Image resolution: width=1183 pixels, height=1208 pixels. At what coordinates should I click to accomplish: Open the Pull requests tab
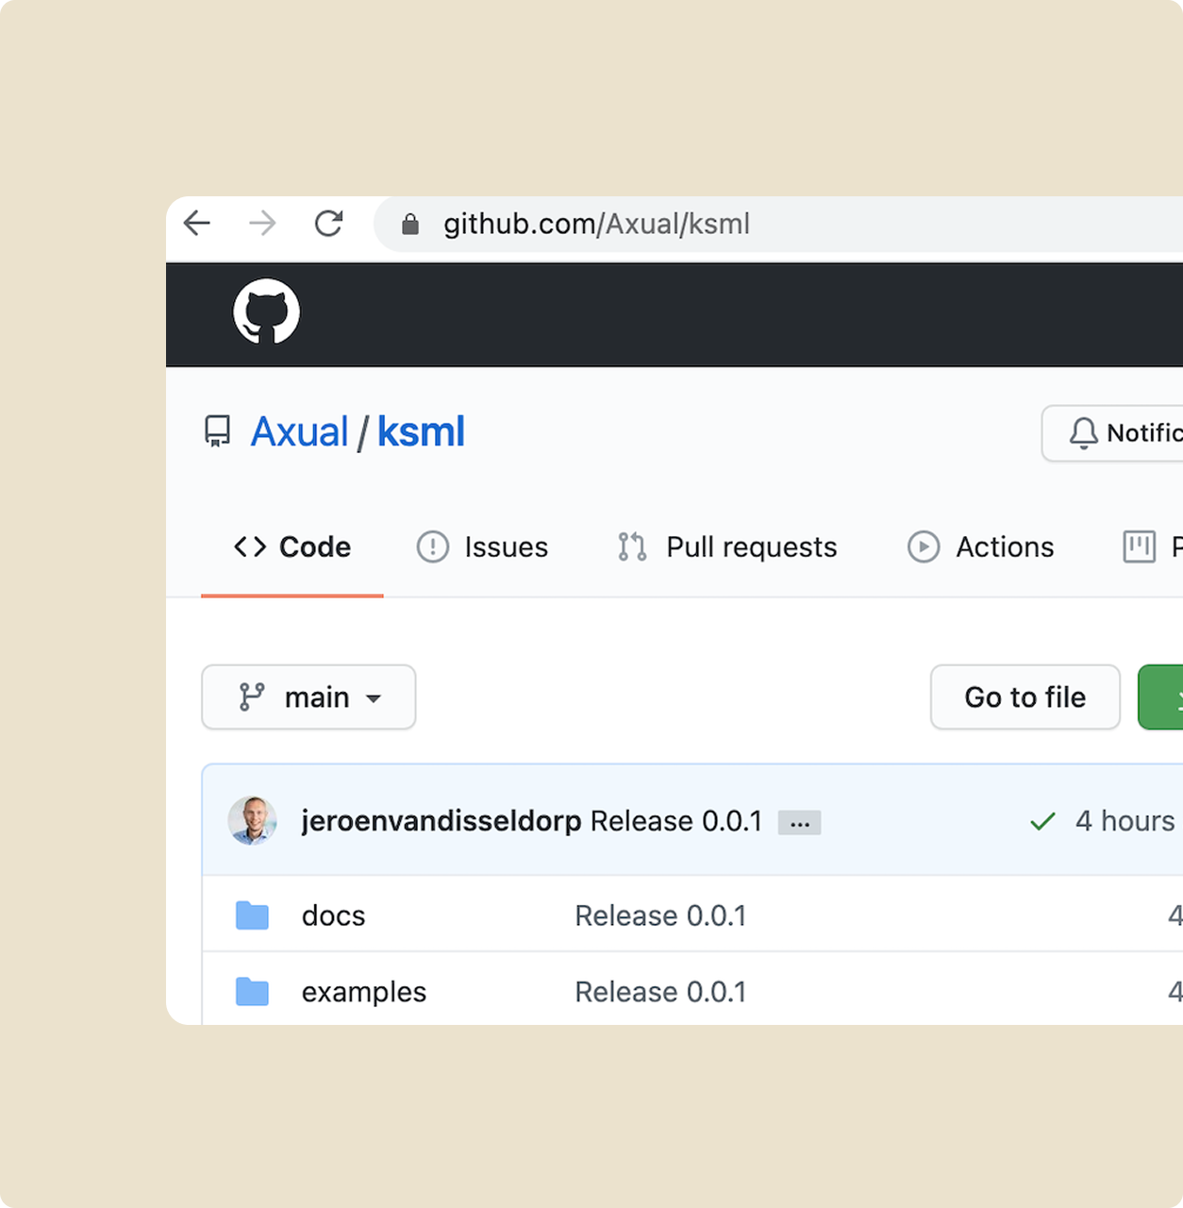tap(727, 547)
